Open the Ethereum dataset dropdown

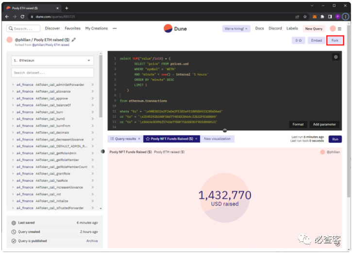tap(52, 61)
